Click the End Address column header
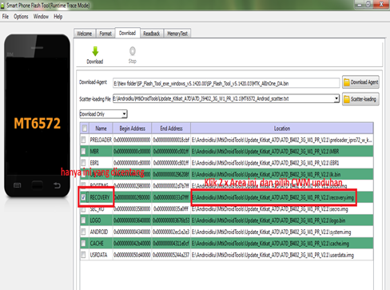Screen dimensions: 390x290 point(171,129)
